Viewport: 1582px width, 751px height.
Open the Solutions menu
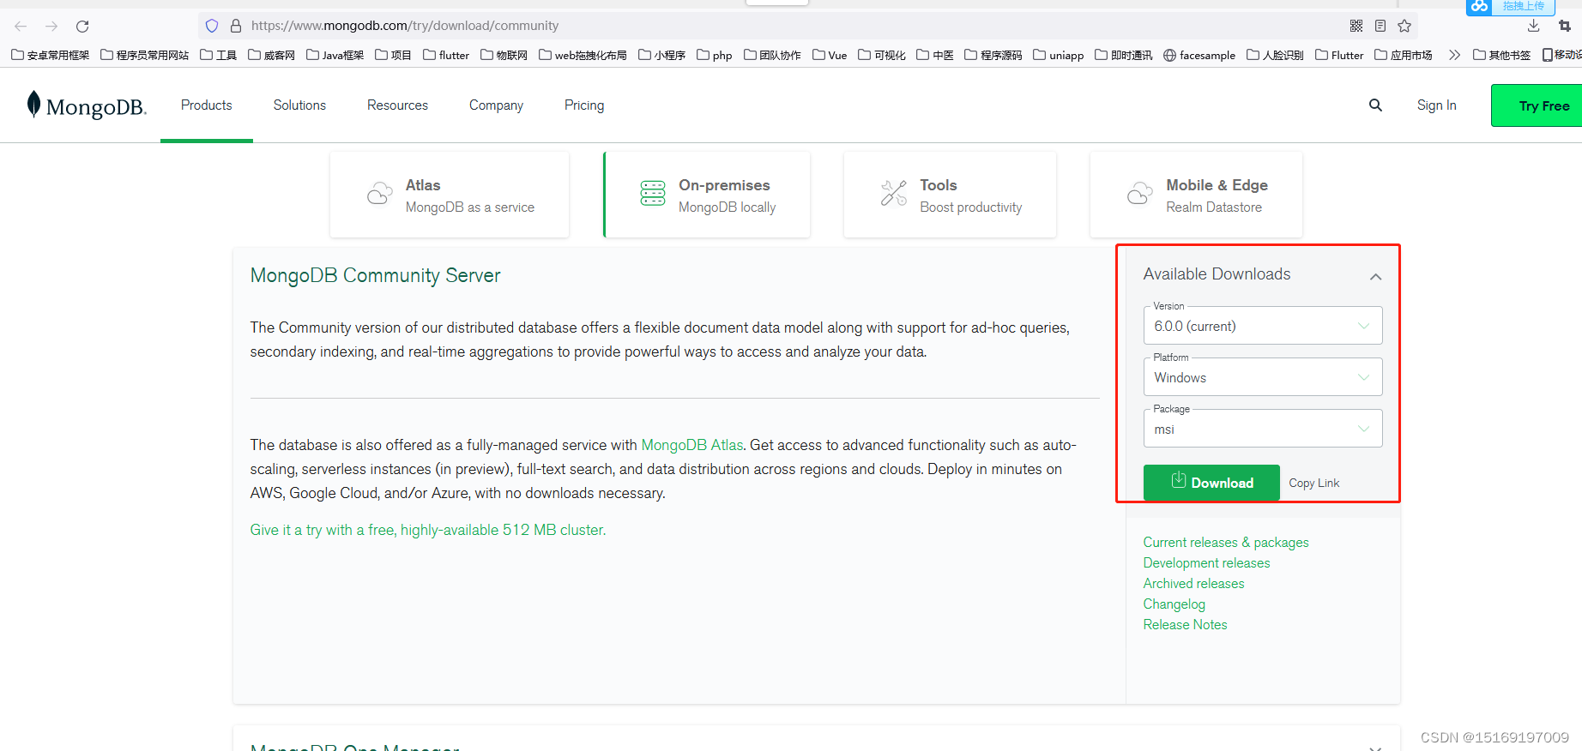coord(299,105)
